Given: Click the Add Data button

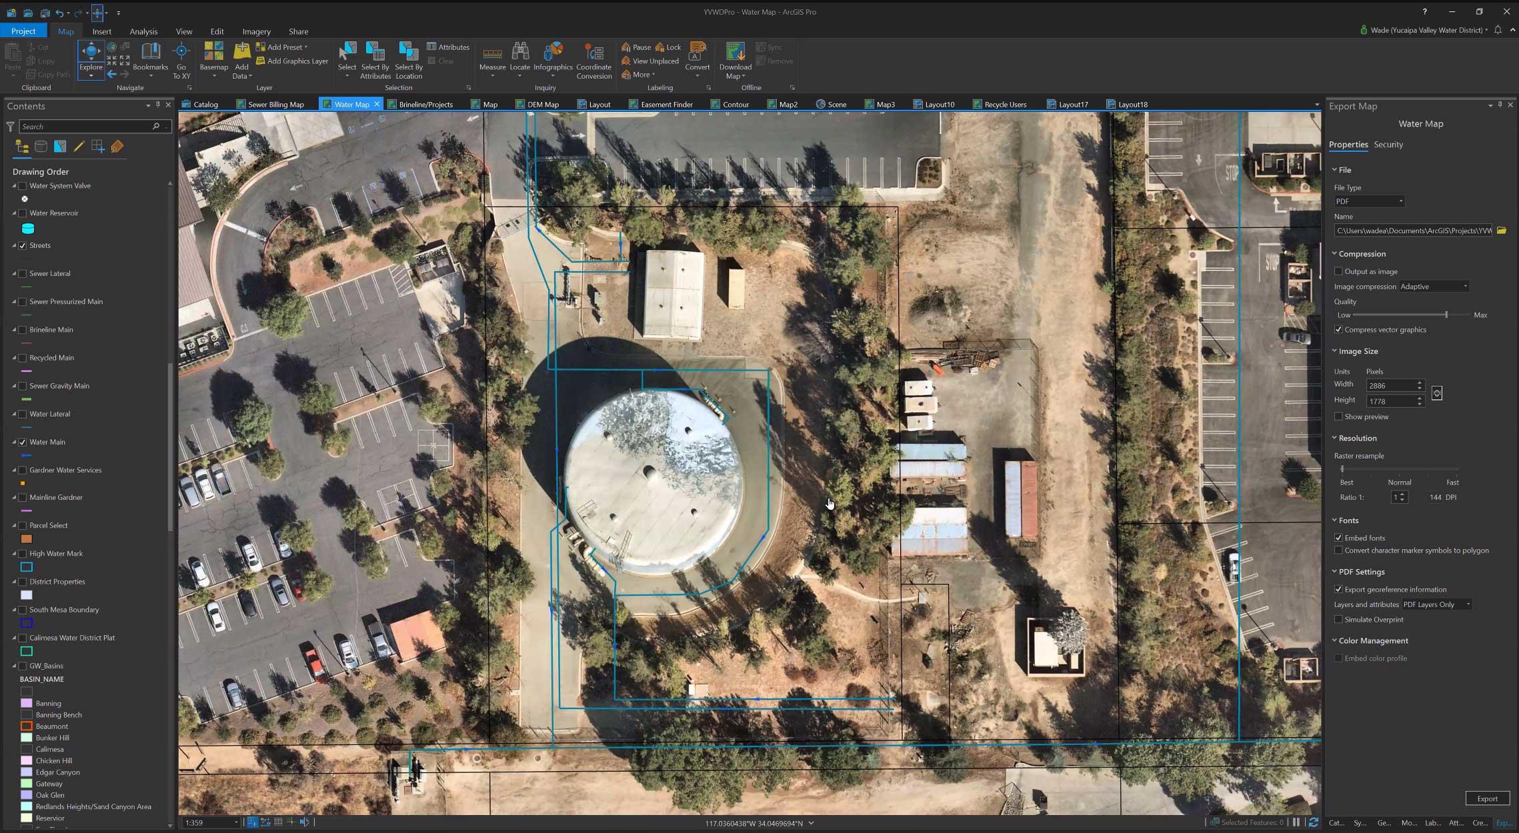Looking at the screenshot, I should point(241,60).
